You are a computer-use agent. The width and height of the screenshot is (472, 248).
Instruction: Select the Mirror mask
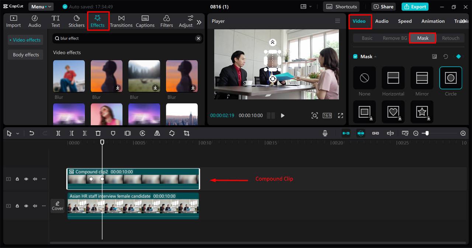422,78
